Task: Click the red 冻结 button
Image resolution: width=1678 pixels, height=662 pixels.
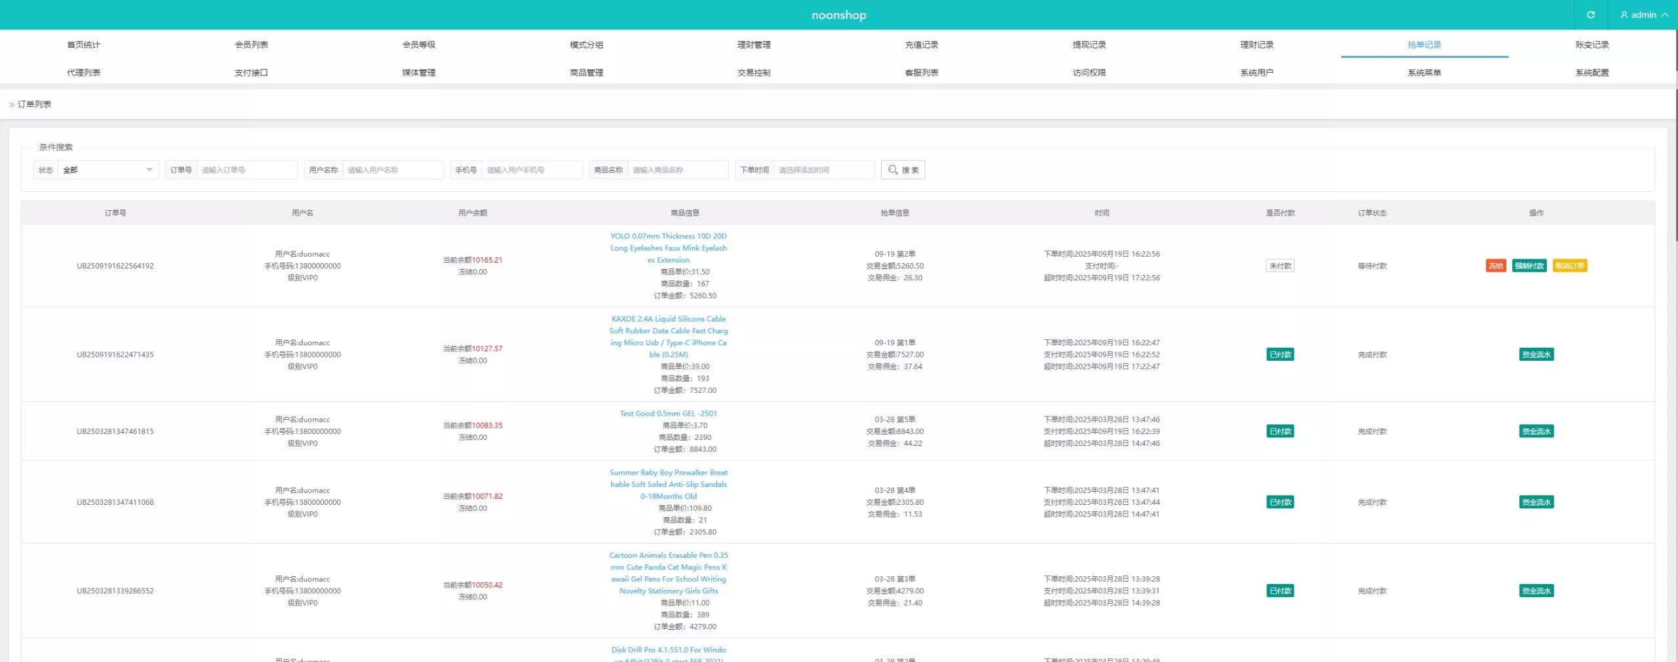Action: coord(1496,266)
